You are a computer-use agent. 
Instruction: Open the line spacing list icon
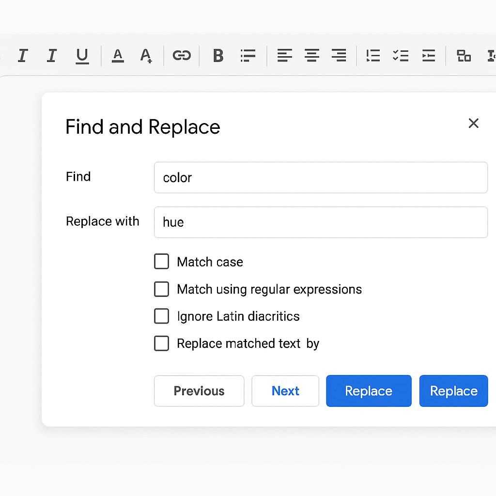tap(373, 56)
